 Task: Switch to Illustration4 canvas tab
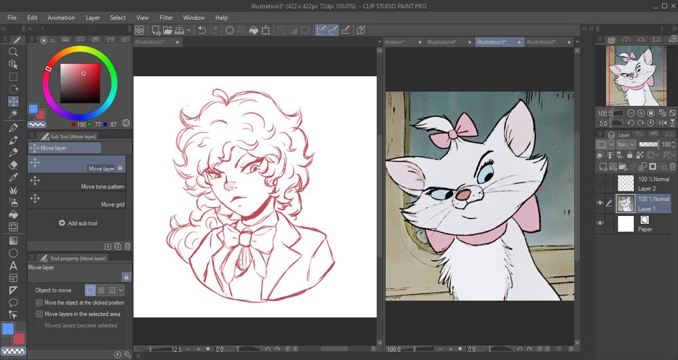click(450, 42)
